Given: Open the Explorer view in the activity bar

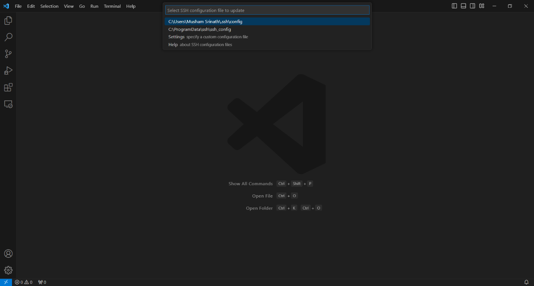Looking at the screenshot, I should pos(8,20).
